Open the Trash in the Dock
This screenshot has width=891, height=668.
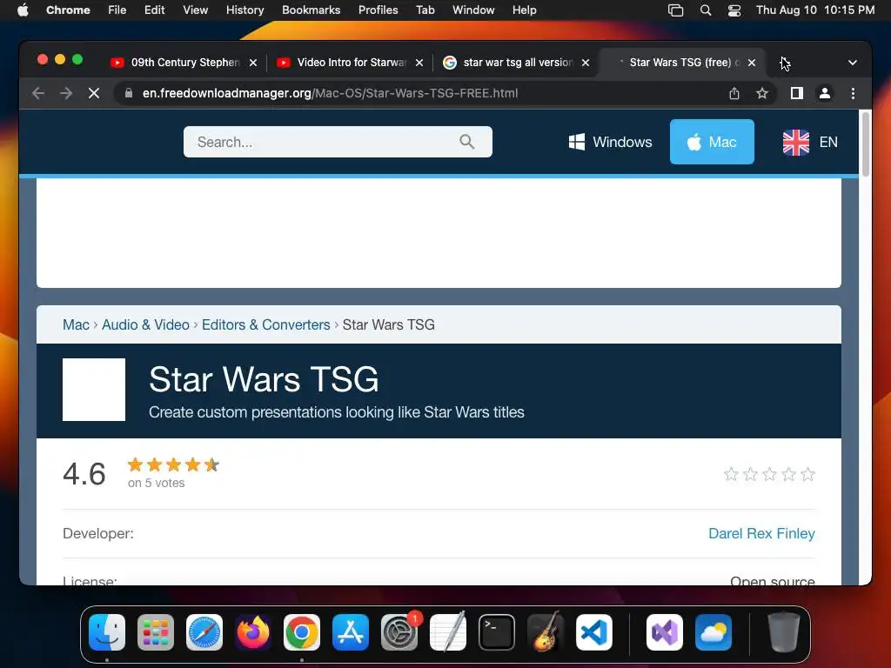tap(784, 632)
